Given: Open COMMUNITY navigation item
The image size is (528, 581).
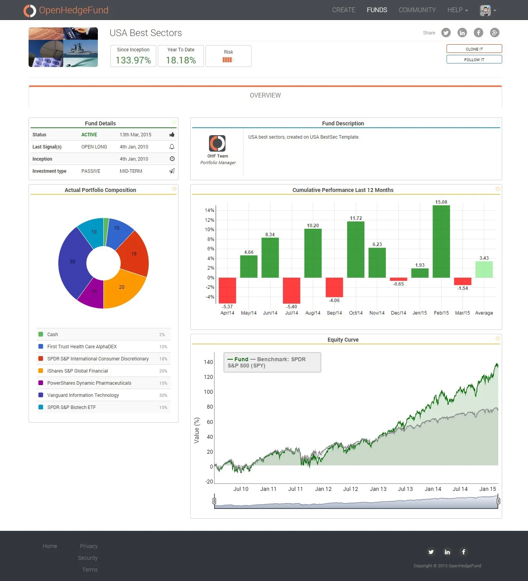Looking at the screenshot, I should 417,10.
